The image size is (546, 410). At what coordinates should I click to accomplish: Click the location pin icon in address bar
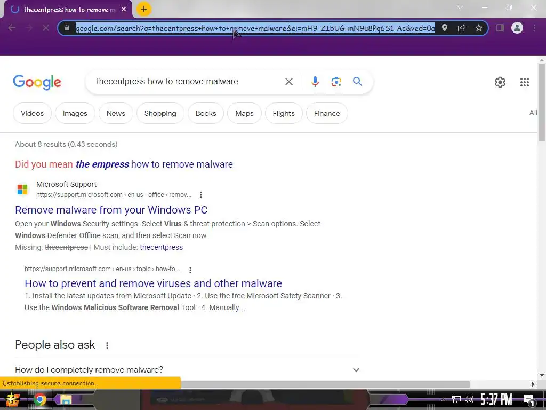coord(445,28)
